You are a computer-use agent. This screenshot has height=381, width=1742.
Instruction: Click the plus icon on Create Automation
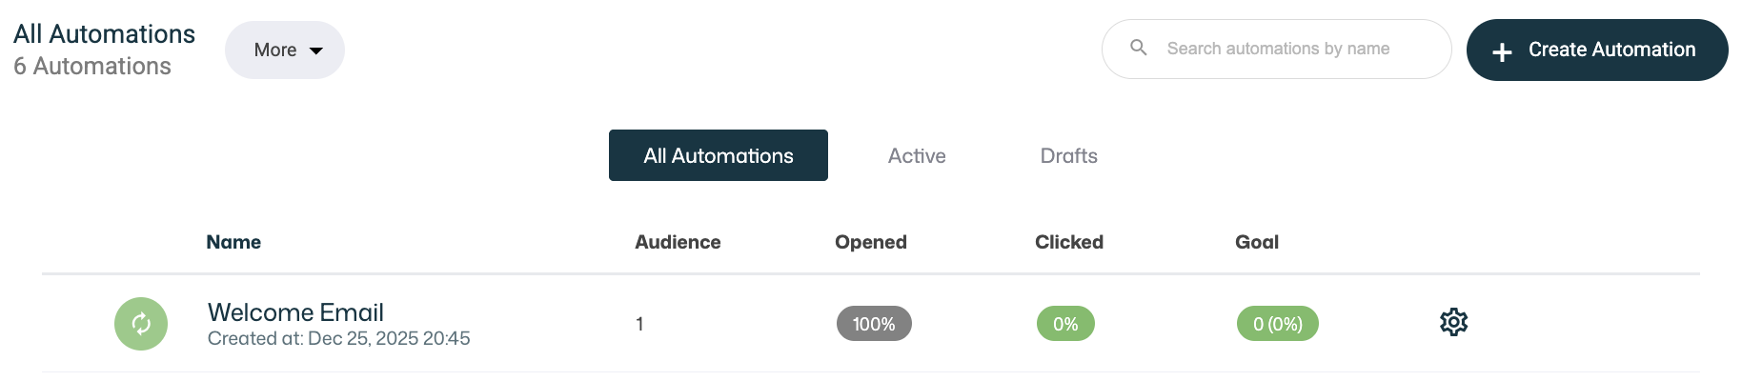[x=1502, y=51]
